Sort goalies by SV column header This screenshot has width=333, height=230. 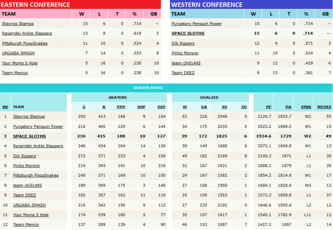pyautogui.click(x=224, y=107)
